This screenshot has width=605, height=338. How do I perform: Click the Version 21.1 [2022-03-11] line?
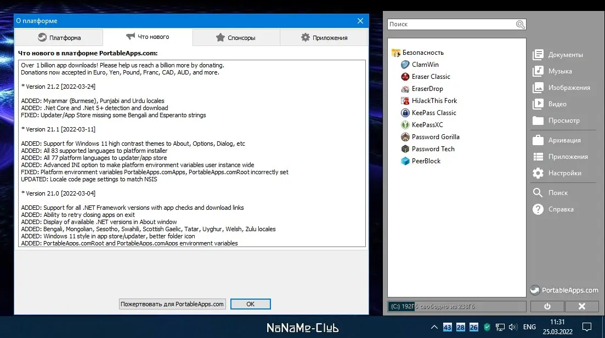[x=58, y=129]
